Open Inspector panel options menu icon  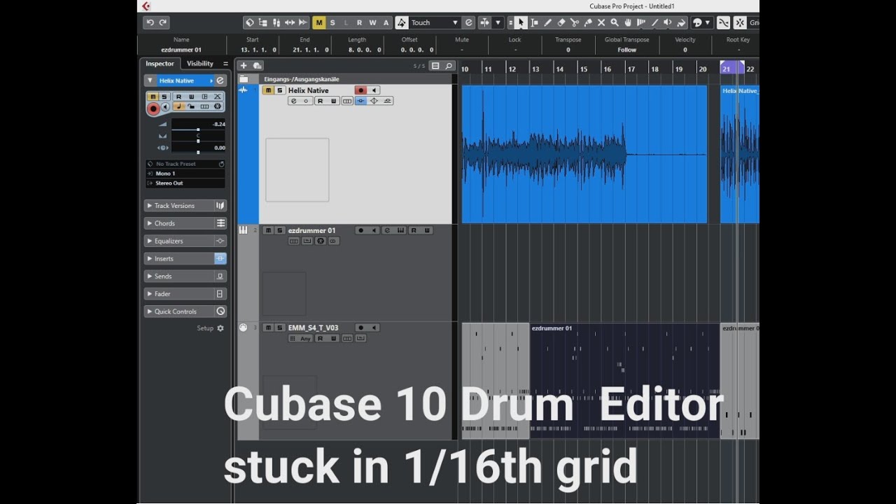(225, 64)
